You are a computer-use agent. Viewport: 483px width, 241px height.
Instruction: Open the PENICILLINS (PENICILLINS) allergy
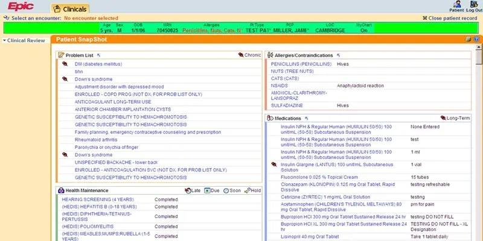[x=301, y=64]
